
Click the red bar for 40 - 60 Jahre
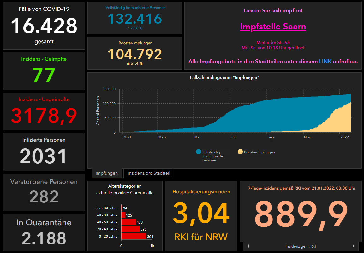click(129, 222)
